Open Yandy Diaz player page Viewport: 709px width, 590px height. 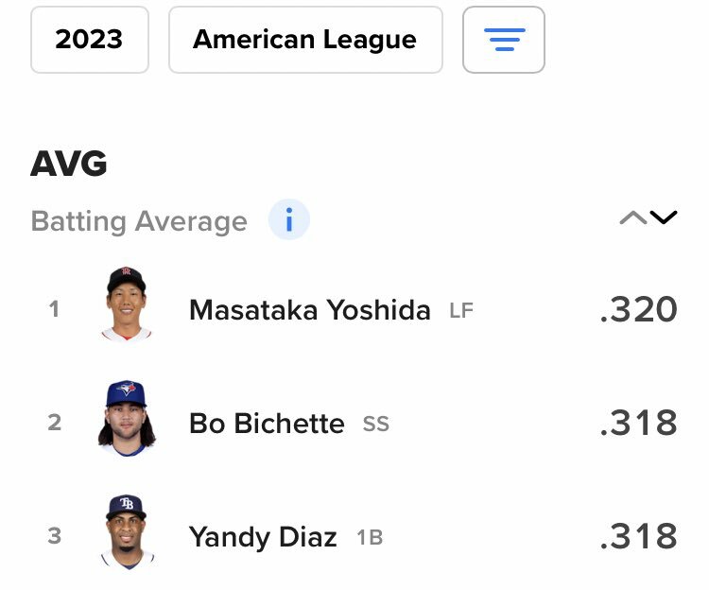click(263, 538)
